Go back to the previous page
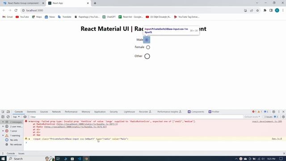This screenshot has width=286, height=161. (x=4, y=10)
